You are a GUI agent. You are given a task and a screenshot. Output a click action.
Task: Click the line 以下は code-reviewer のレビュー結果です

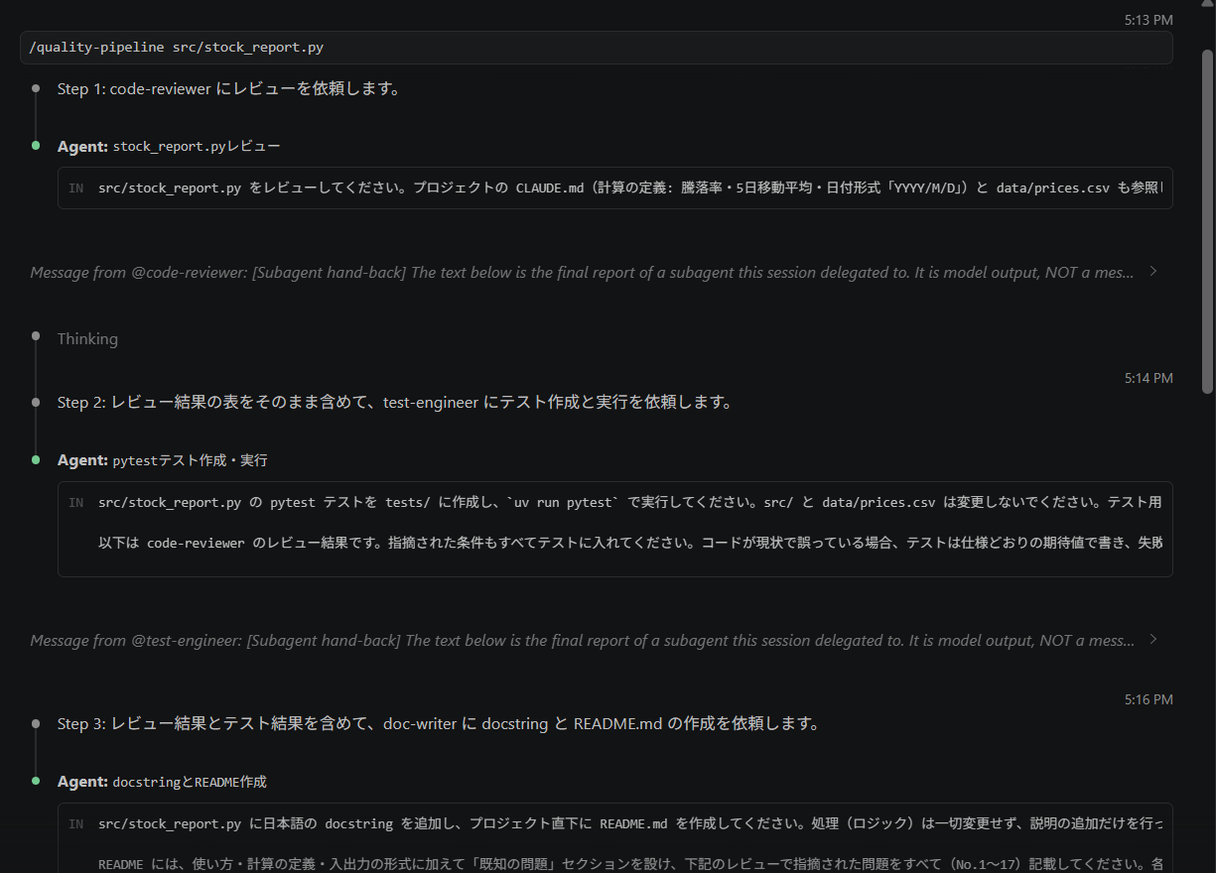(x=630, y=544)
